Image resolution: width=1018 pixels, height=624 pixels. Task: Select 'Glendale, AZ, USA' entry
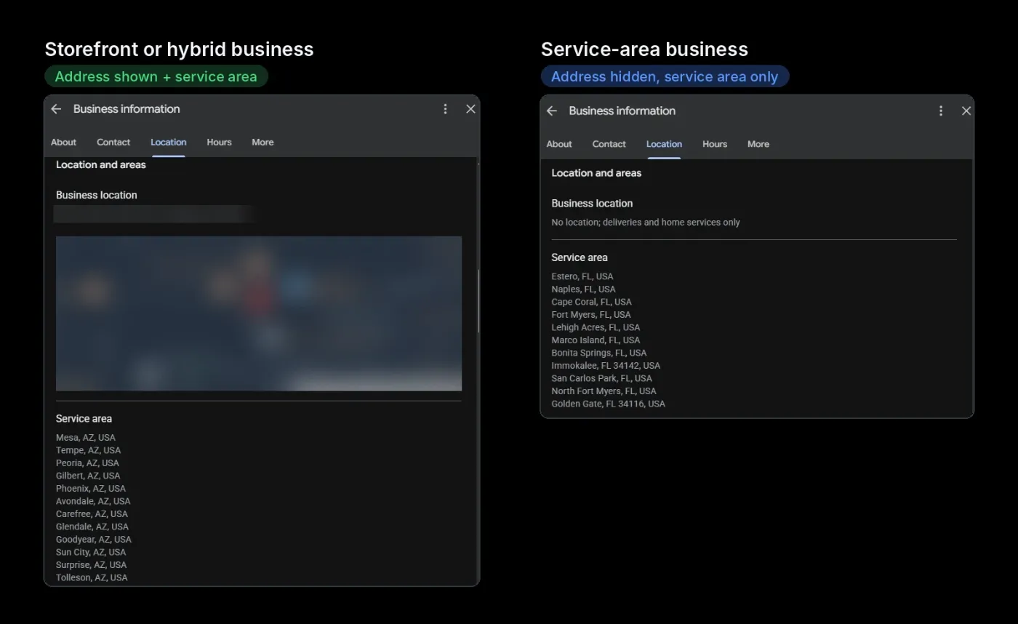click(x=92, y=527)
